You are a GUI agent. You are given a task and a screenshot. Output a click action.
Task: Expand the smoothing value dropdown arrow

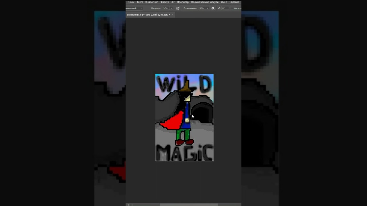[x=207, y=8]
